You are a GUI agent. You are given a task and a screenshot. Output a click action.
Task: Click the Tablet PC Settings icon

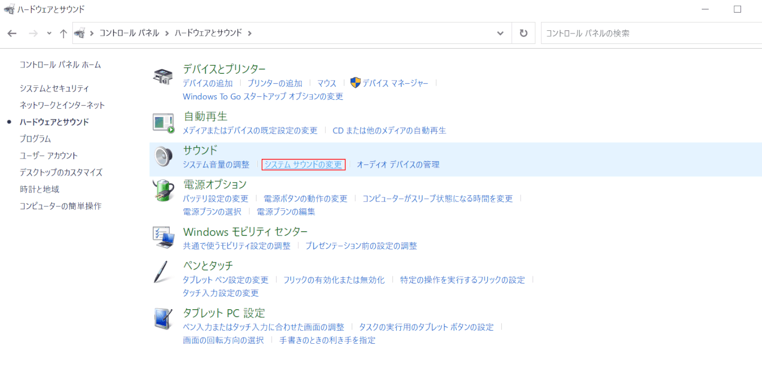163,318
